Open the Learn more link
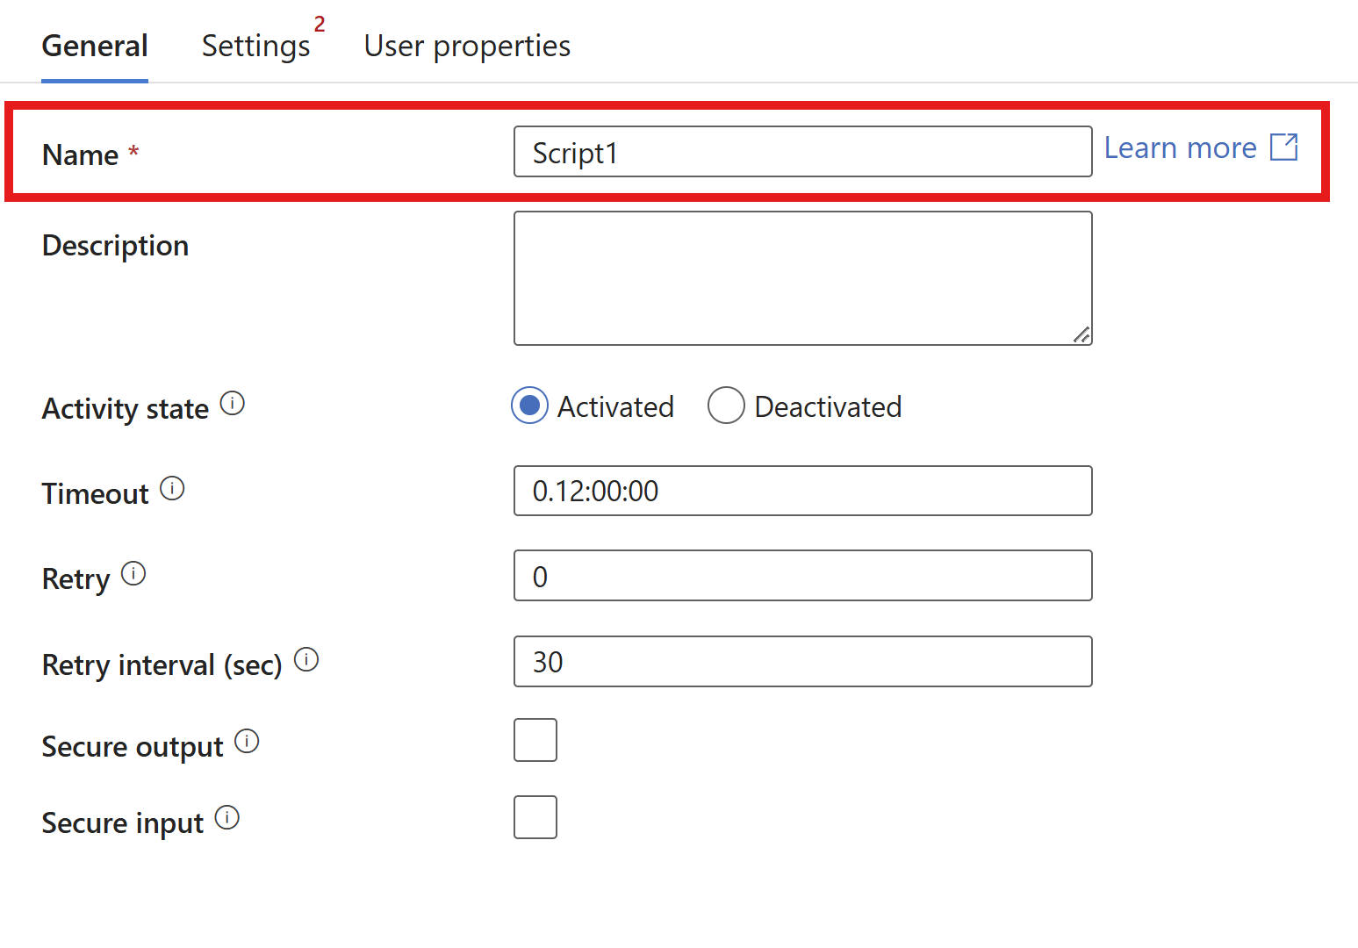Image resolution: width=1358 pixels, height=948 pixels. pyautogui.click(x=1179, y=147)
